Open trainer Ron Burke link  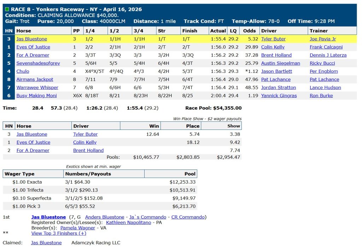click(321, 96)
